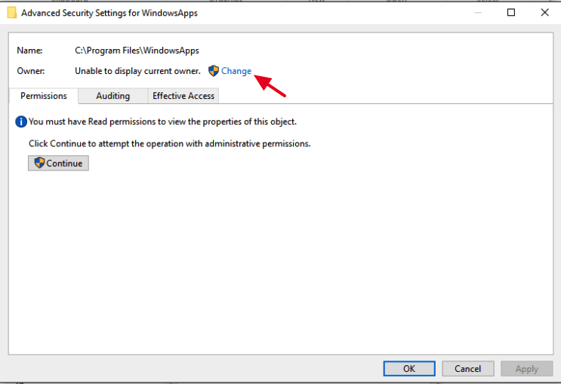561x384 pixels.
Task: Confirm the dialog with OK
Action: tap(408, 369)
